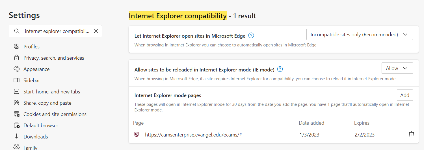Open the Incompatible sites only dropdown
The width and height of the screenshot is (424, 150).
pos(360,35)
